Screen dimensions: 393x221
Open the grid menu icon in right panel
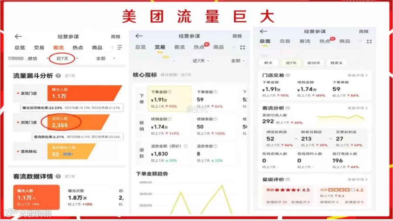[x=369, y=42]
